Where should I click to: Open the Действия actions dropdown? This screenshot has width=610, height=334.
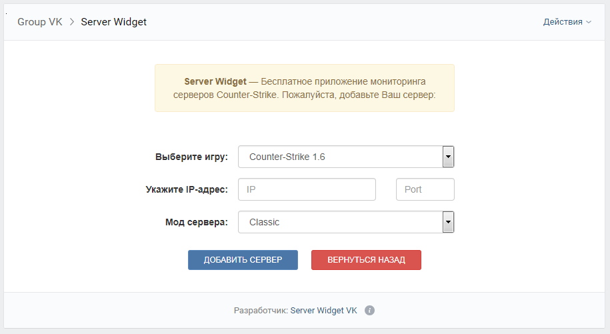click(567, 22)
